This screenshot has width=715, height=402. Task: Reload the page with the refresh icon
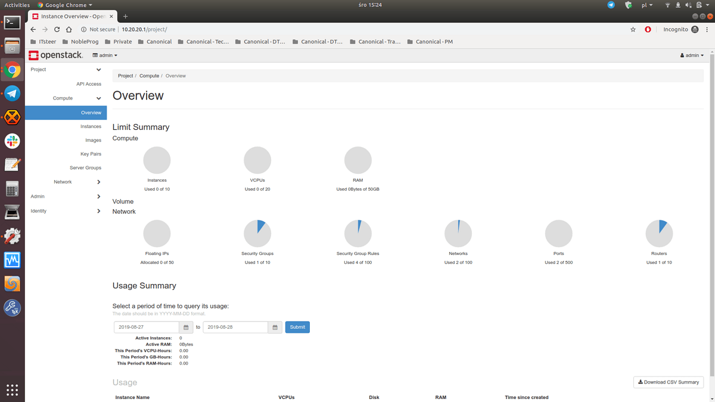point(57,29)
